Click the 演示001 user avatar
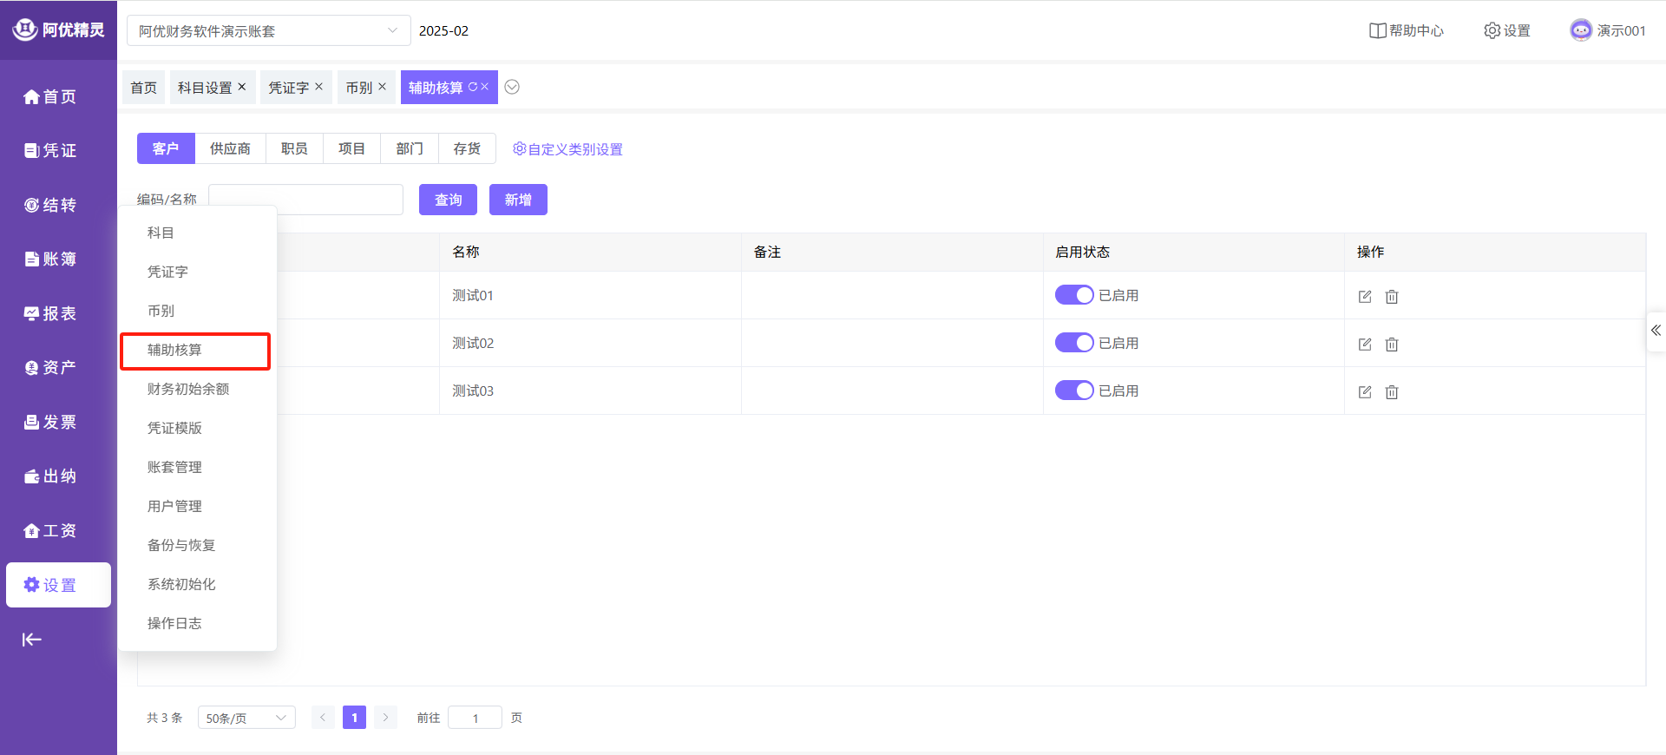 pyautogui.click(x=1581, y=30)
